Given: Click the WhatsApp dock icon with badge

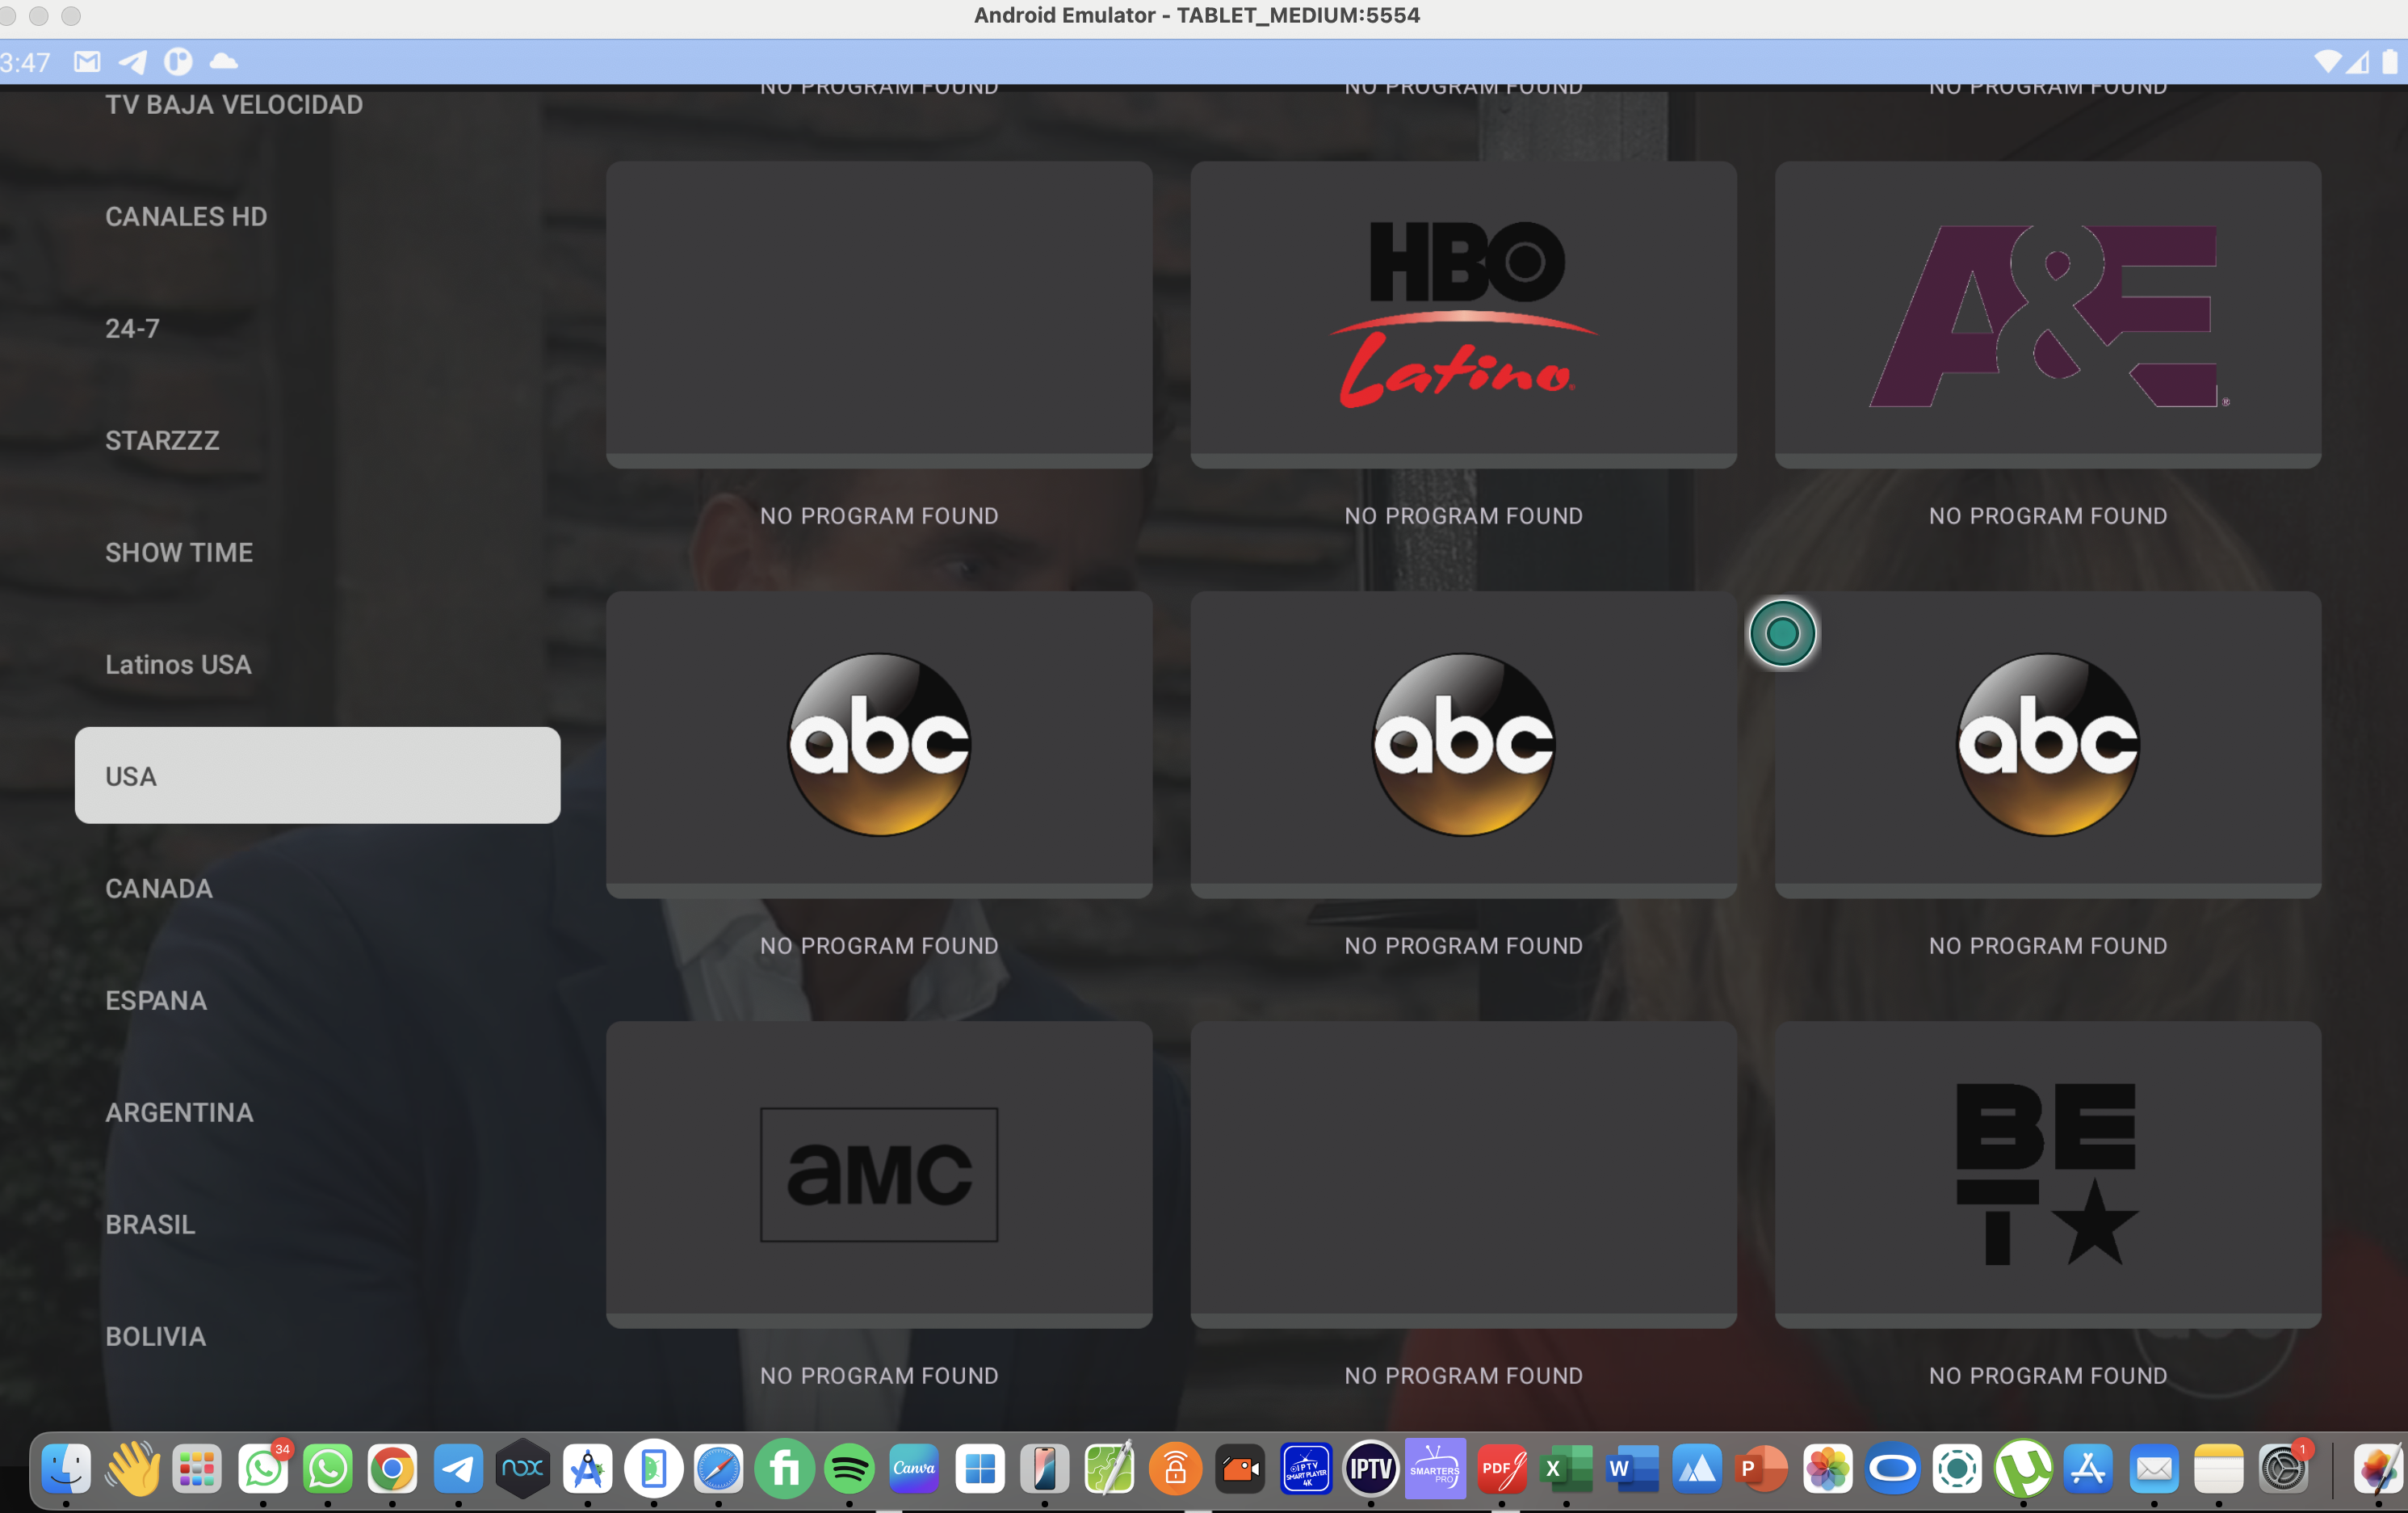Looking at the screenshot, I should coord(262,1468).
